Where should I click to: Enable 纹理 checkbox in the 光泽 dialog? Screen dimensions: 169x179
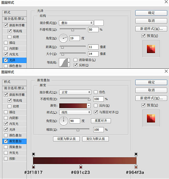coord(9,37)
